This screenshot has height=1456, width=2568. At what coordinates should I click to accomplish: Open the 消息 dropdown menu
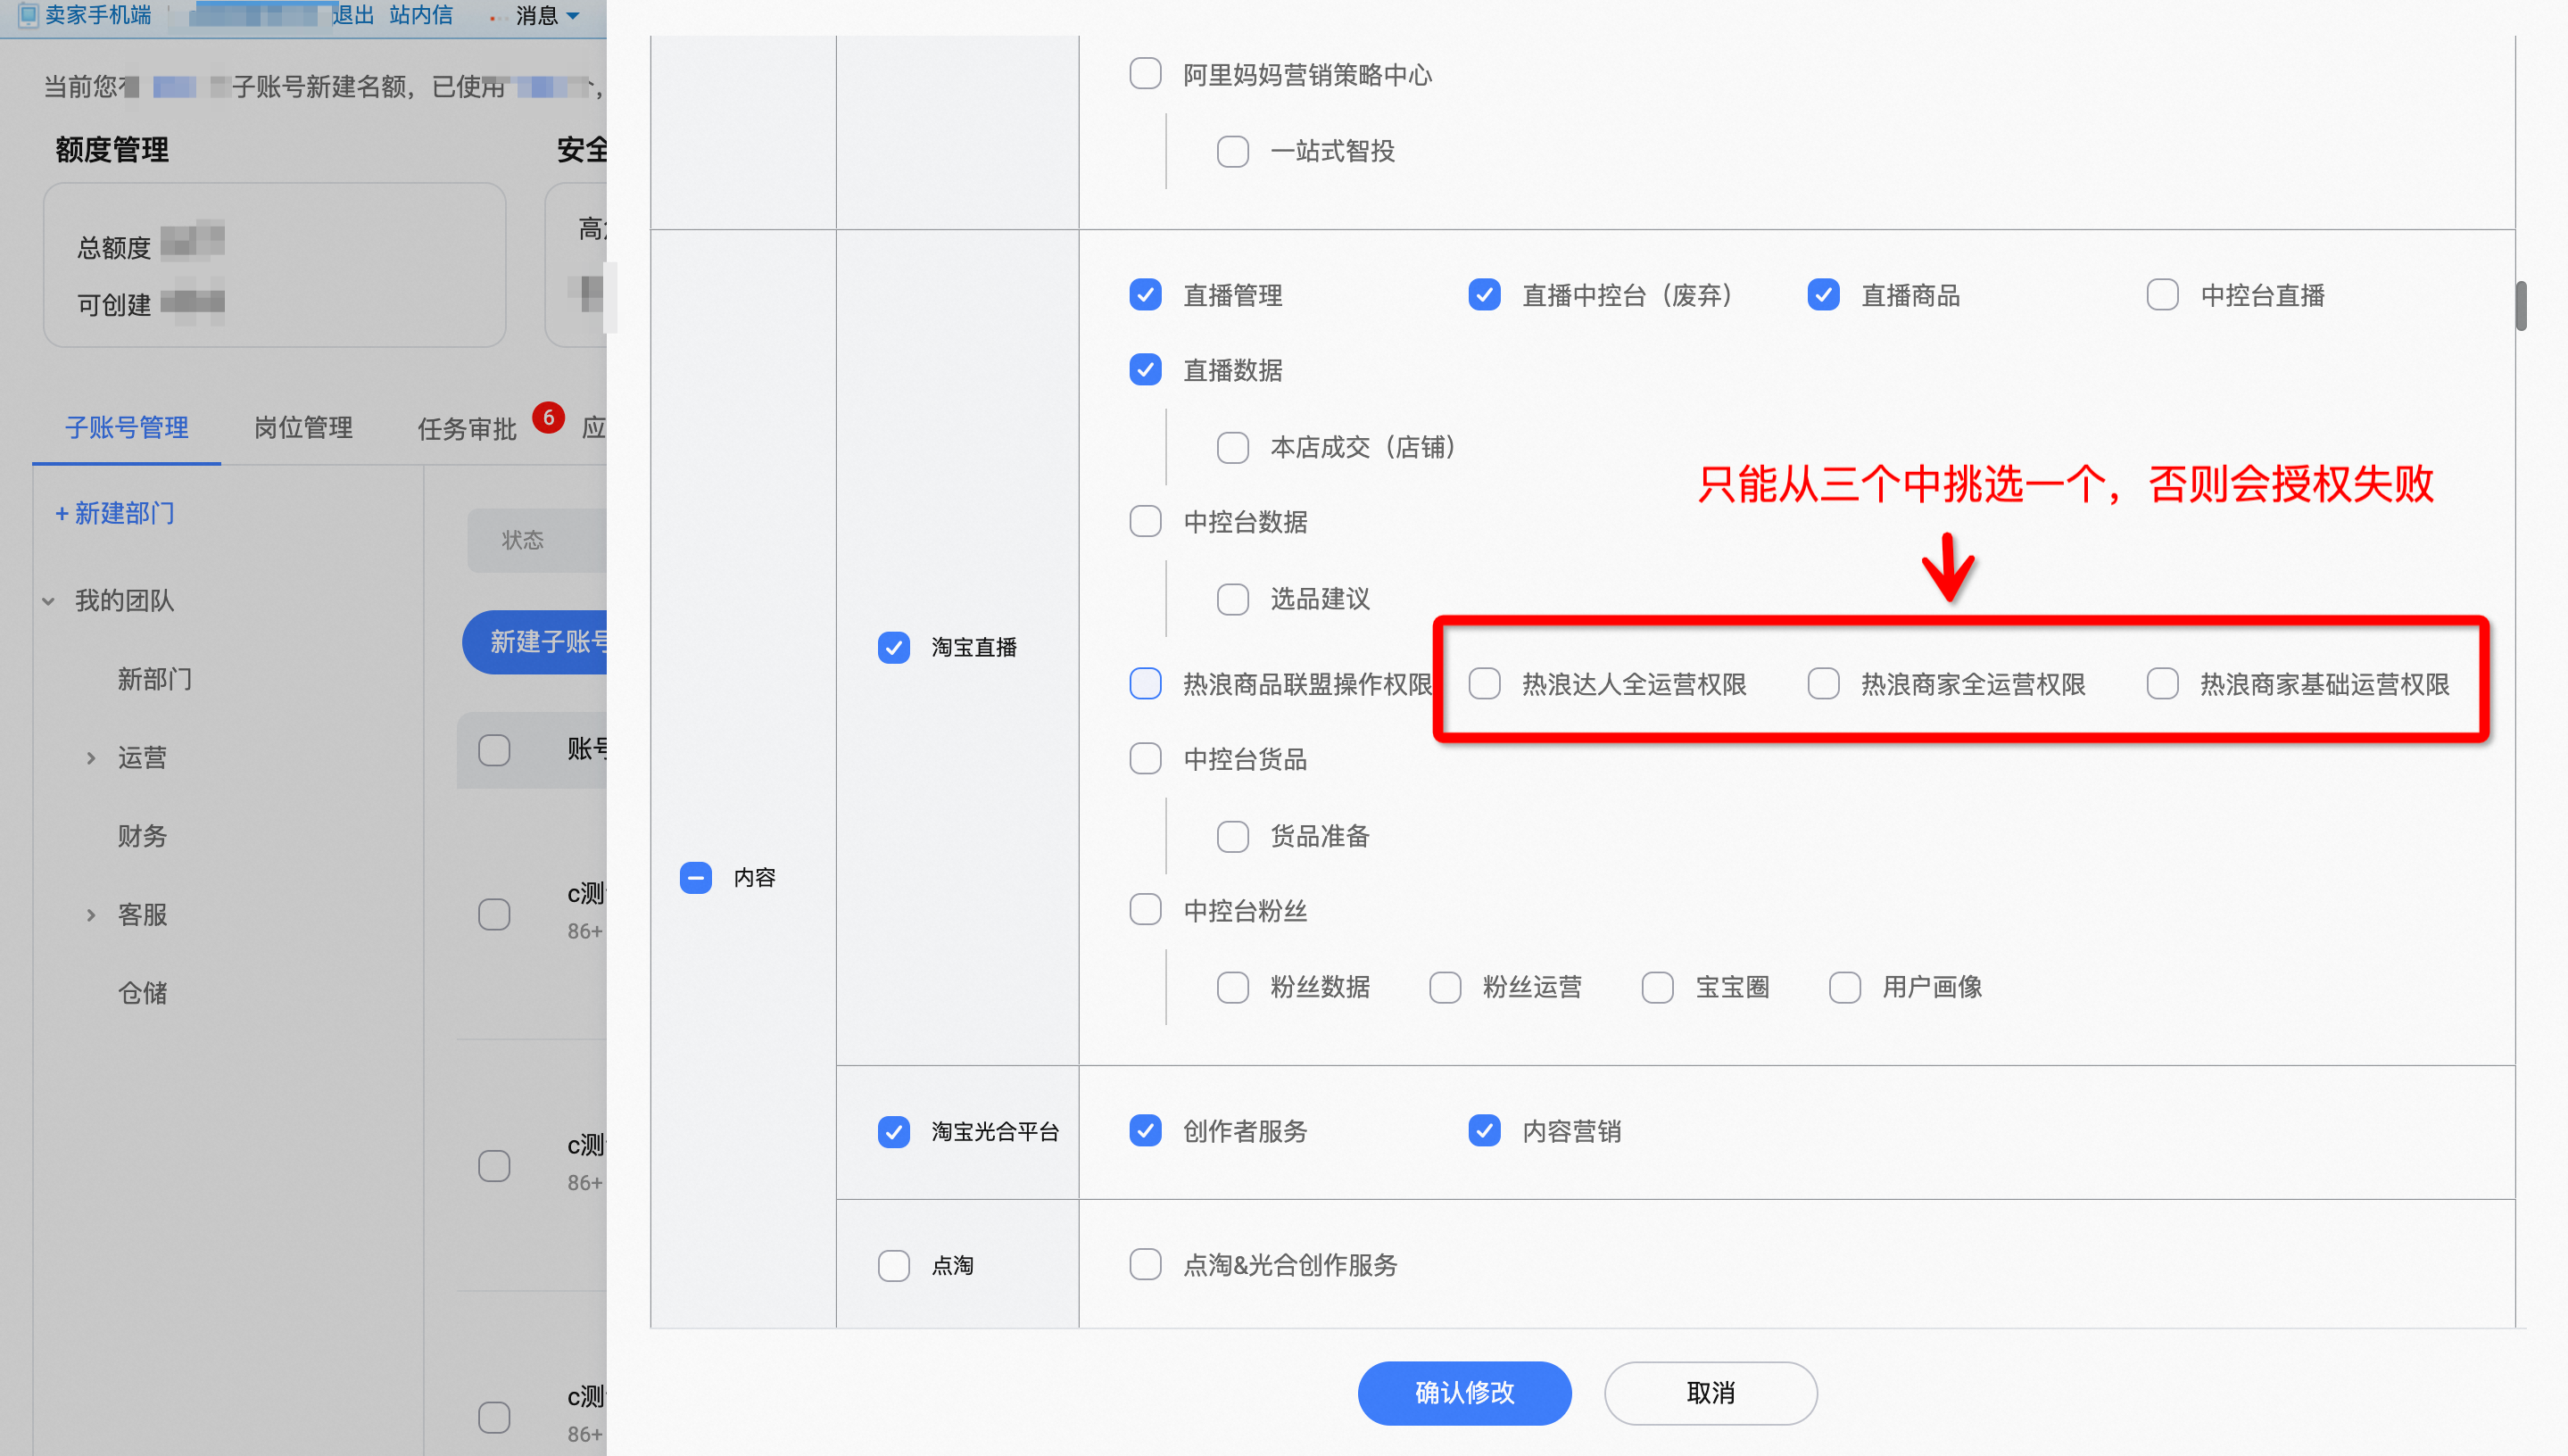tap(547, 15)
